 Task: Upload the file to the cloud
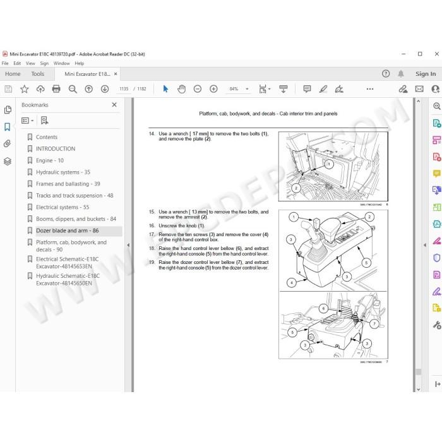point(40,89)
